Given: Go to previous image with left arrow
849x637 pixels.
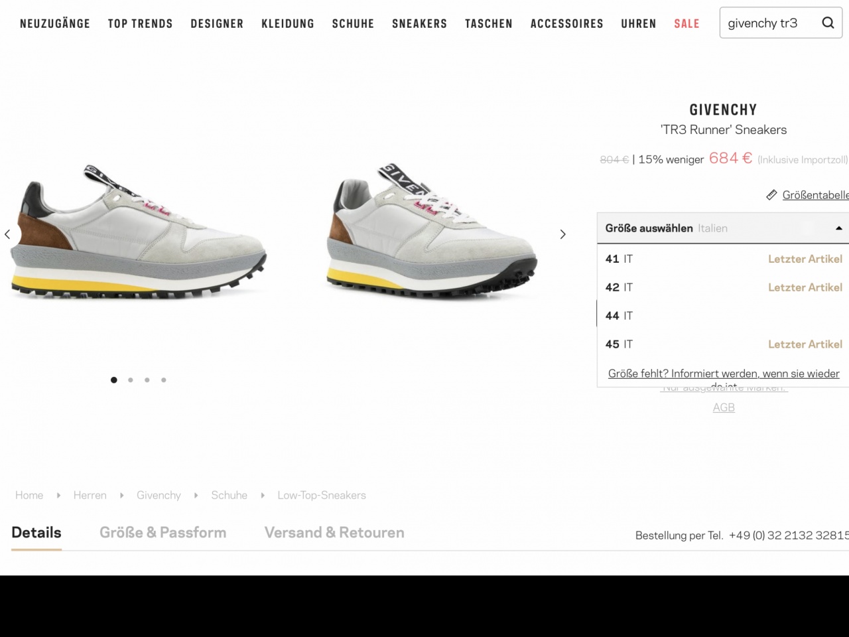Looking at the screenshot, I should [x=7, y=234].
